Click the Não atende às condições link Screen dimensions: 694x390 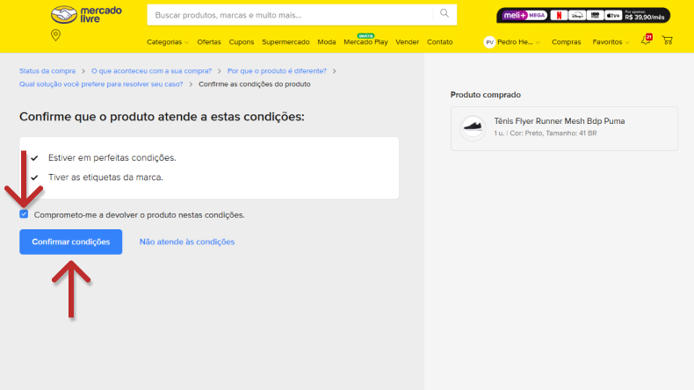187,242
